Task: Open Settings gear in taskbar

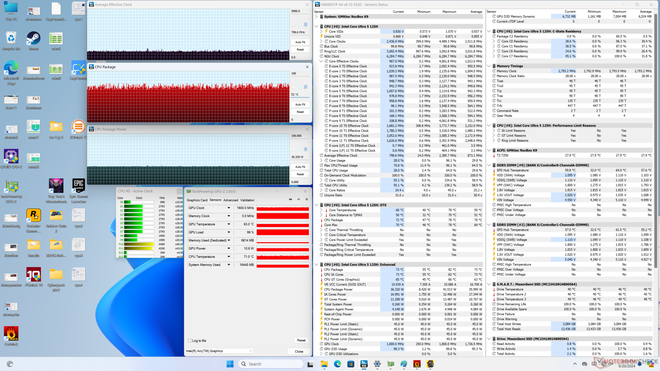Action: (377, 364)
